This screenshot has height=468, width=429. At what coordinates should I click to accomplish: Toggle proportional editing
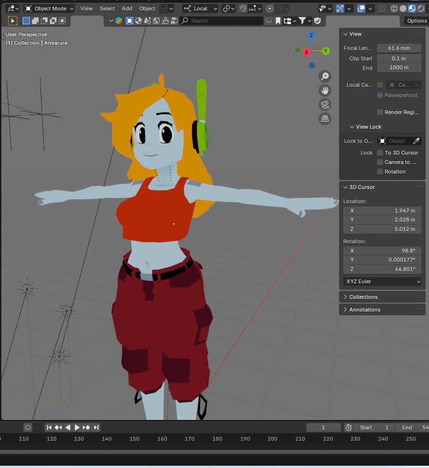pos(270,8)
